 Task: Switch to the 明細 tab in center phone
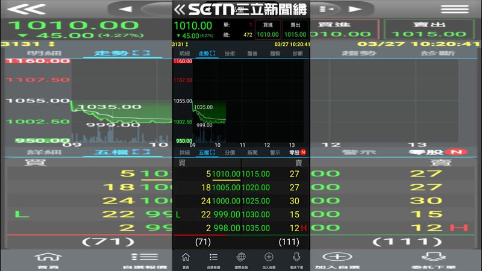[x=184, y=54]
